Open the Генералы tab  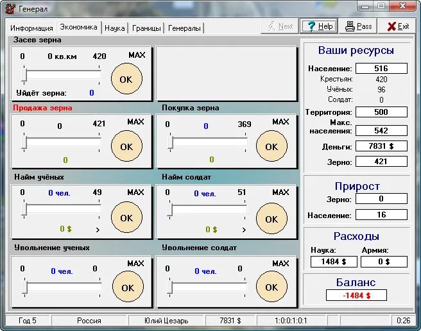click(x=184, y=28)
